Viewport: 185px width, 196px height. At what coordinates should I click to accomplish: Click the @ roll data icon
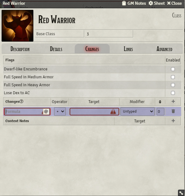(x=46, y=111)
